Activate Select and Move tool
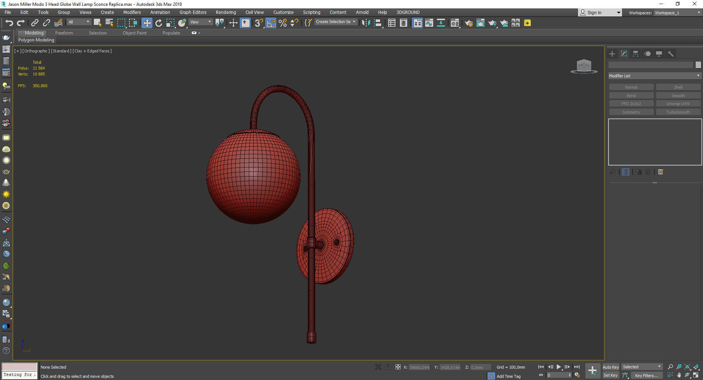The width and height of the screenshot is (703, 380). point(147,23)
